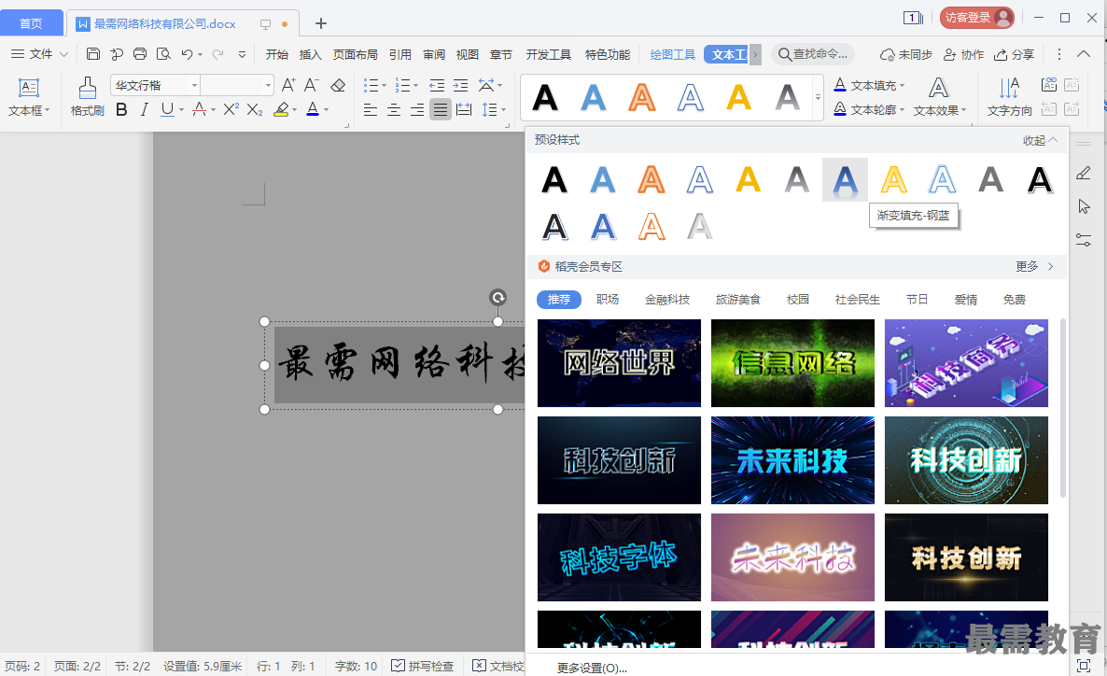Open the 审阅 ribbon tab
This screenshot has width=1107, height=676.
[434, 54]
